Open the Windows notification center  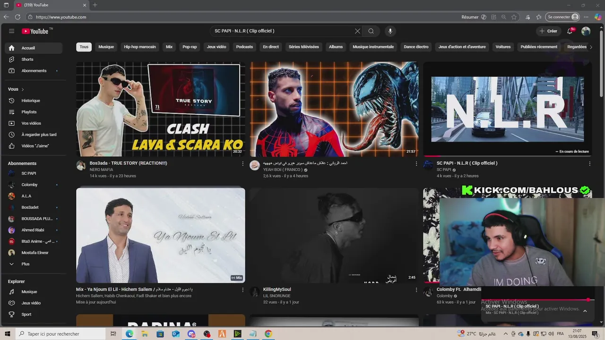(595, 334)
